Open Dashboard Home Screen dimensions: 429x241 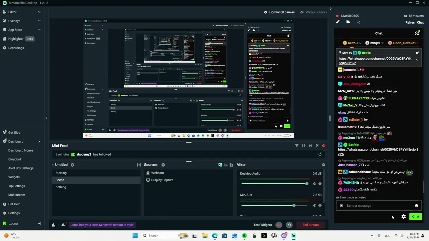coord(20,150)
